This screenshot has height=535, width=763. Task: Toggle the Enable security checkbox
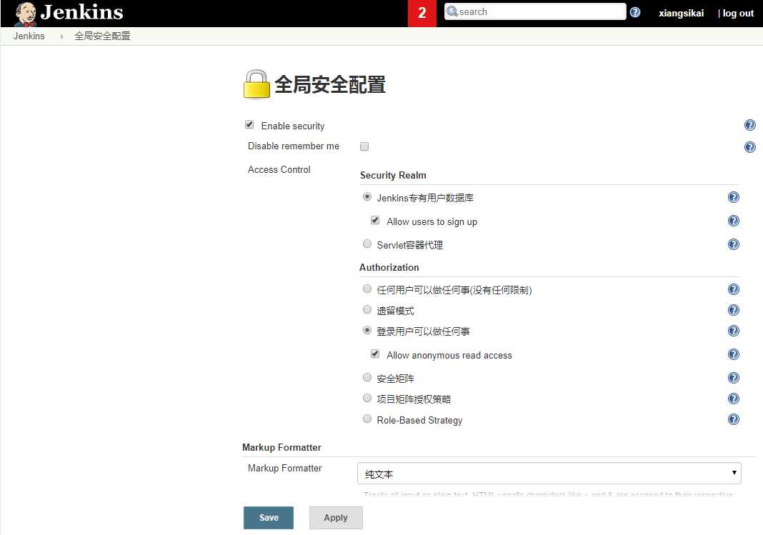[249, 124]
